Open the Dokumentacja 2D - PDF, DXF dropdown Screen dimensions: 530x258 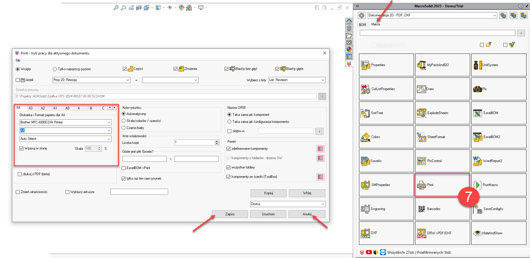tap(432, 15)
